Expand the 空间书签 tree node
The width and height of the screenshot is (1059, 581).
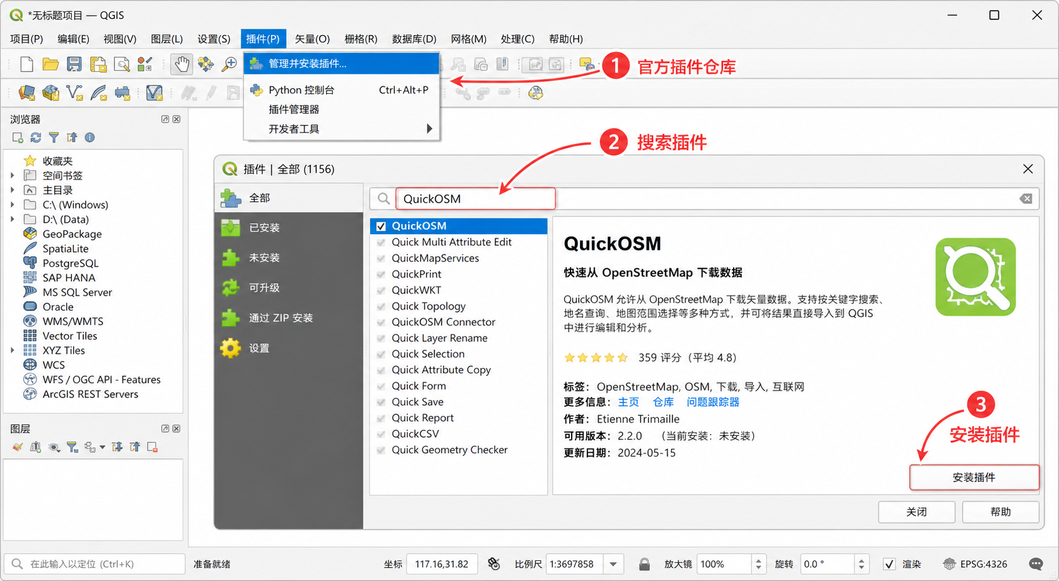point(13,176)
